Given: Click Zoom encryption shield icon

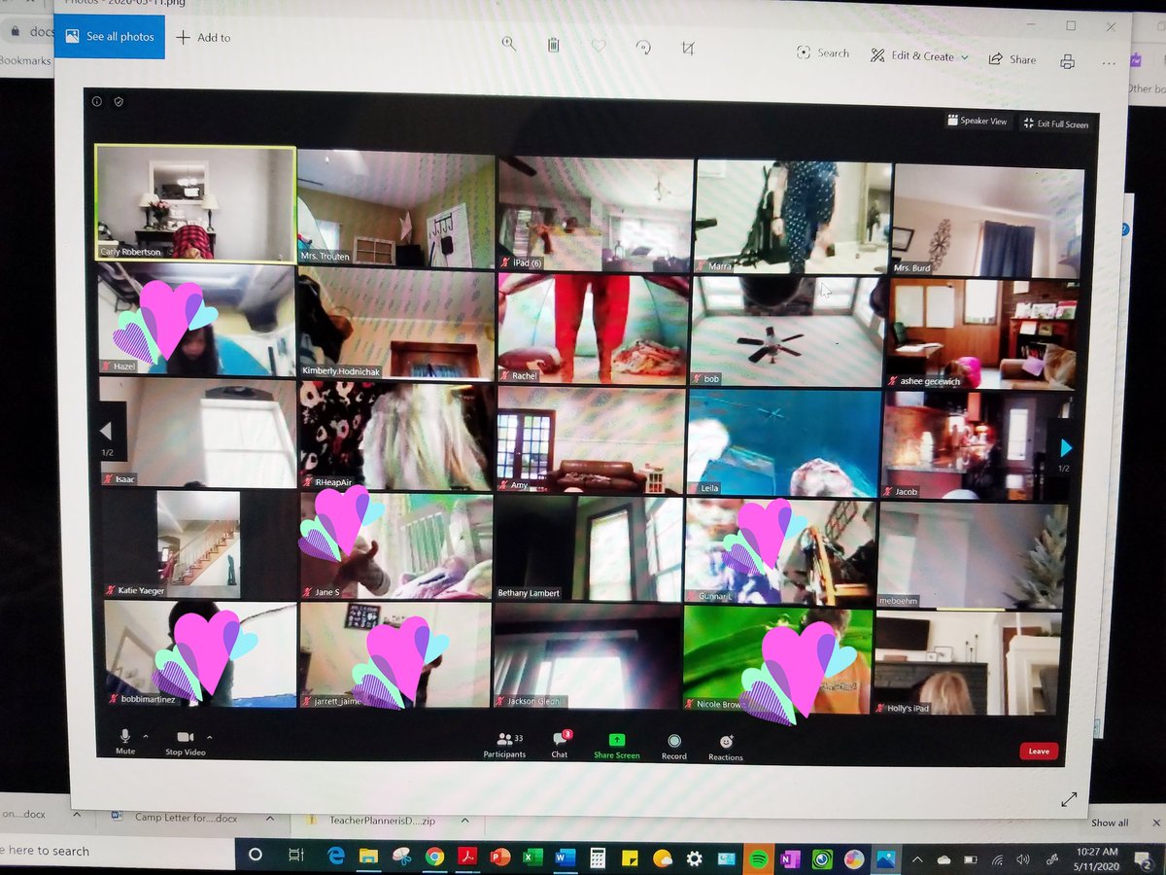Looking at the screenshot, I should pyautogui.click(x=118, y=101).
